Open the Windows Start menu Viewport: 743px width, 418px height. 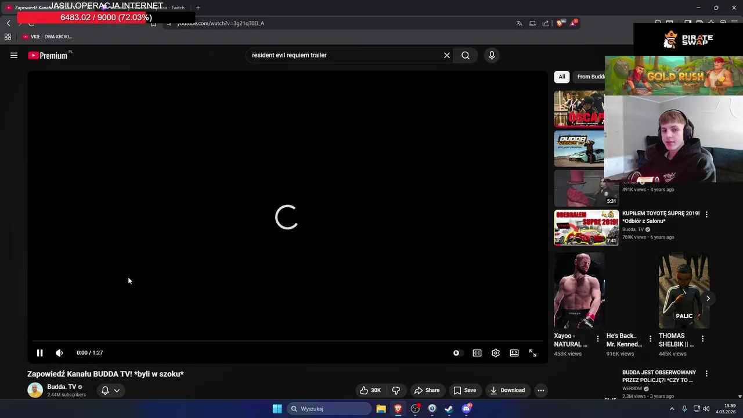click(277, 409)
